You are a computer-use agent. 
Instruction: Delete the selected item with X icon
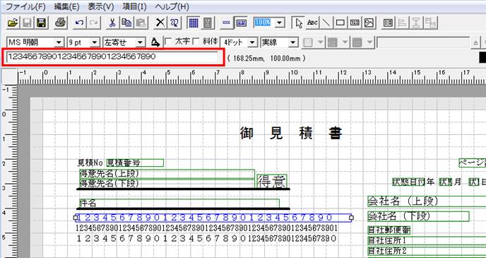(160, 23)
